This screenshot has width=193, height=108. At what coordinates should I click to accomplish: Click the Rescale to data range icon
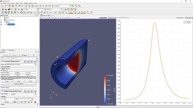12,9
